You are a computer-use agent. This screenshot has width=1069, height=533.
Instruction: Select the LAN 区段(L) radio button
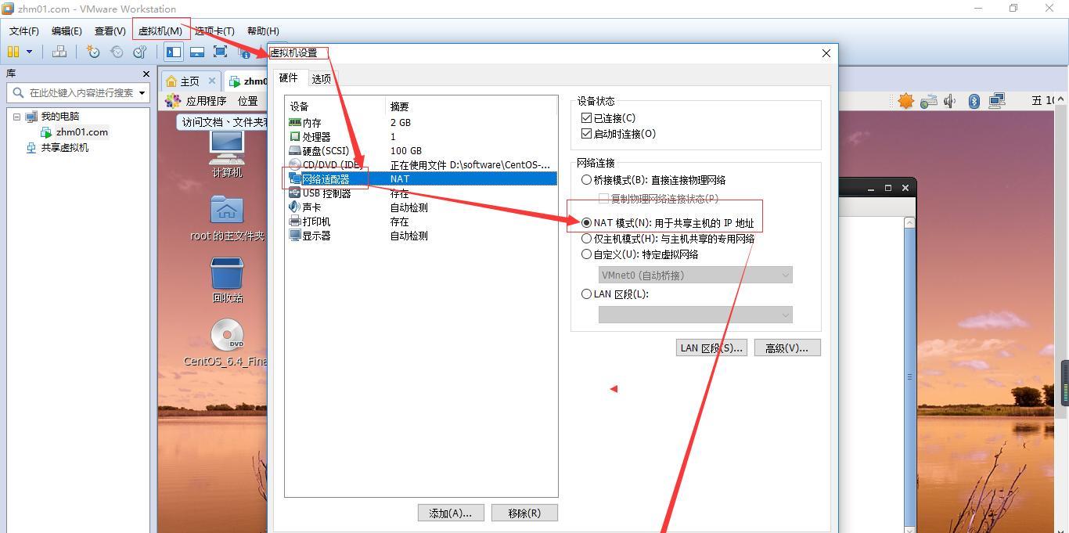[586, 294]
